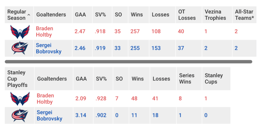Select the Blue Jackets logo in the Playoffs table
This screenshot has height=132, width=263.
pos(20,115)
